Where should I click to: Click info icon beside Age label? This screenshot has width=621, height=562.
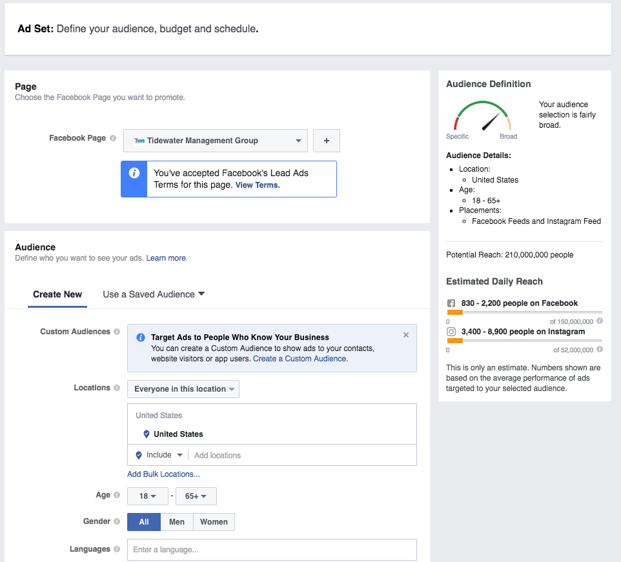(x=117, y=495)
